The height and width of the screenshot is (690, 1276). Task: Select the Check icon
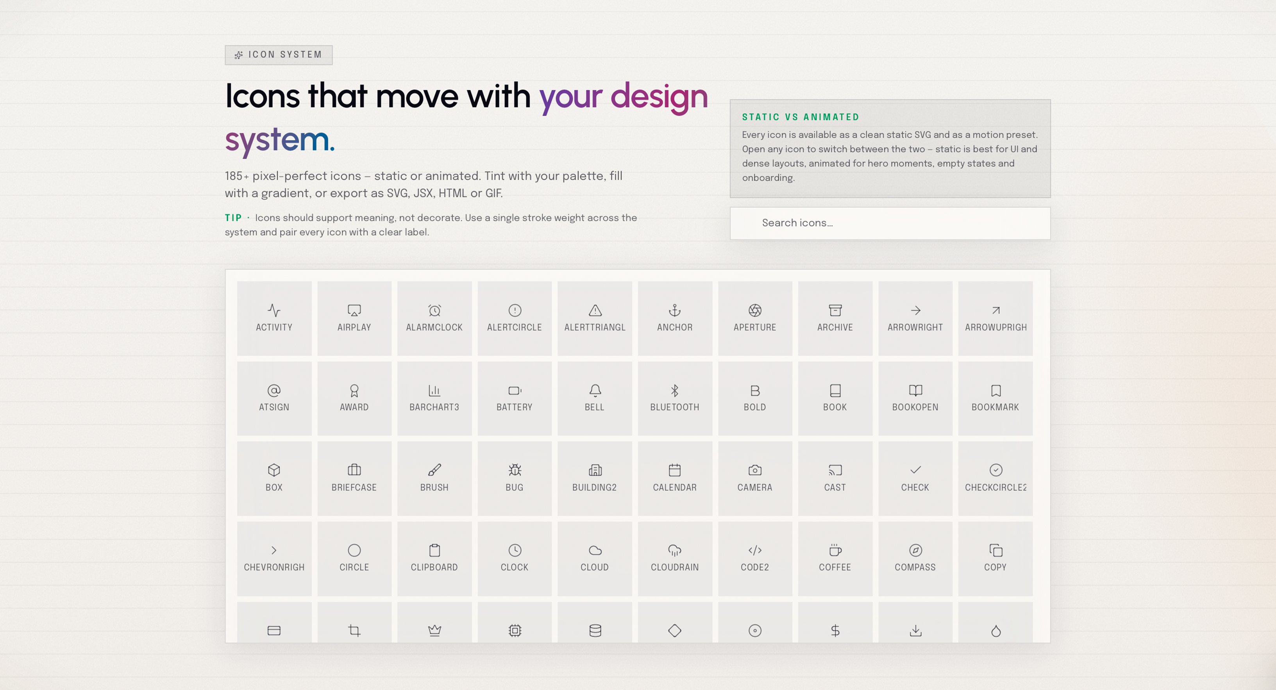point(915,479)
